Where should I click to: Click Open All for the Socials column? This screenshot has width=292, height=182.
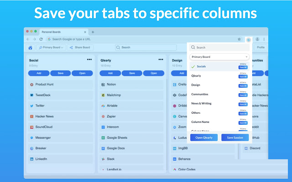pyautogui.click(x=243, y=68)
